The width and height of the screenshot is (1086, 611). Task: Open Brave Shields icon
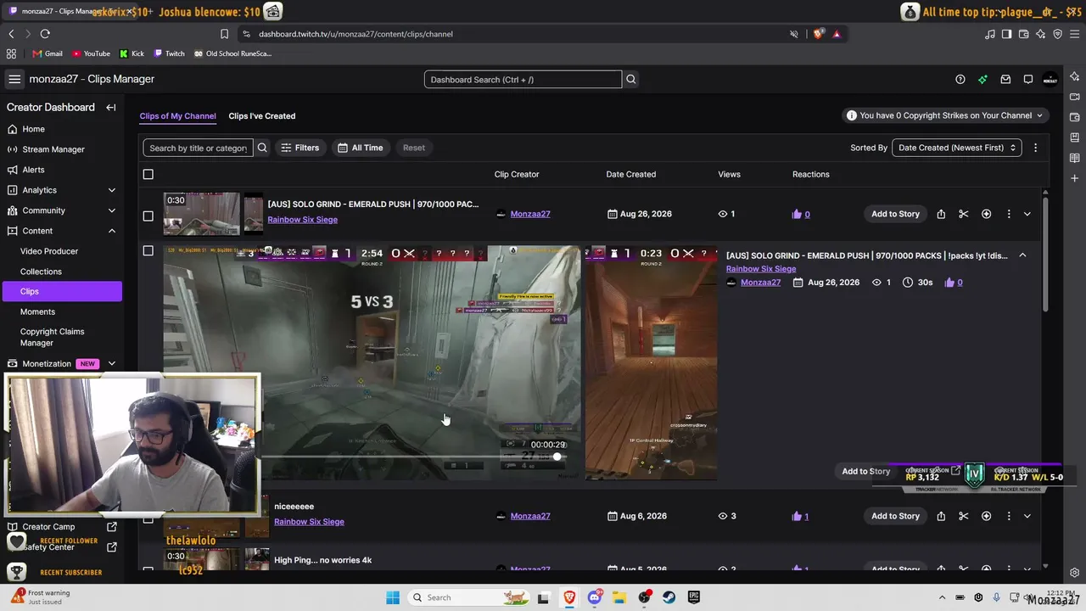(x=818, y=34)
